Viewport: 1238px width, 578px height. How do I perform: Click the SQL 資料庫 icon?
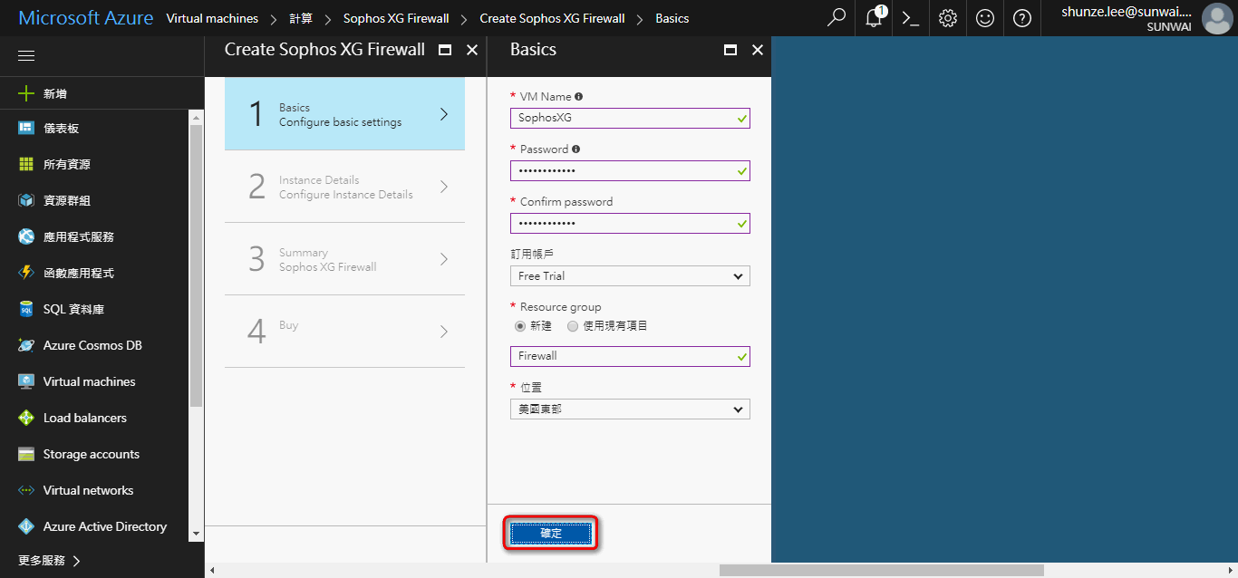26,309
